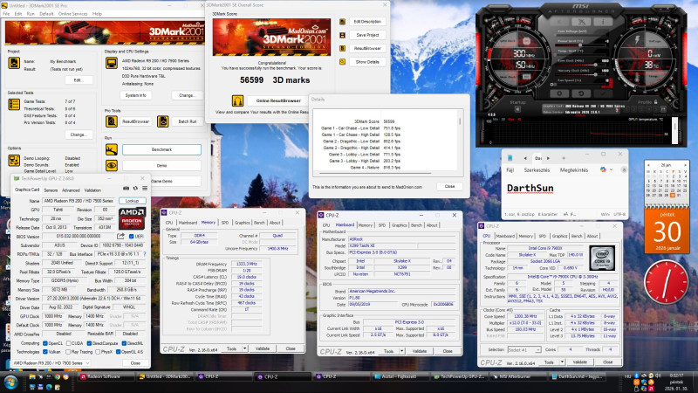Click Validate in the CPU-Z CPU window
698x393 pixels.
pos(579,362)
